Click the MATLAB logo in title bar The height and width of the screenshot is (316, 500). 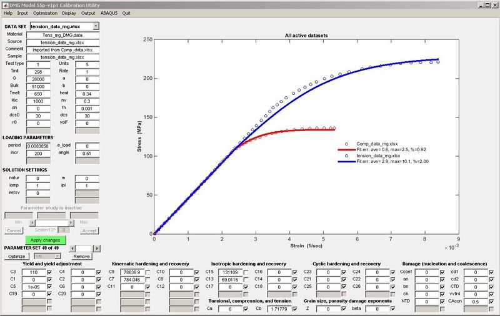5,4
